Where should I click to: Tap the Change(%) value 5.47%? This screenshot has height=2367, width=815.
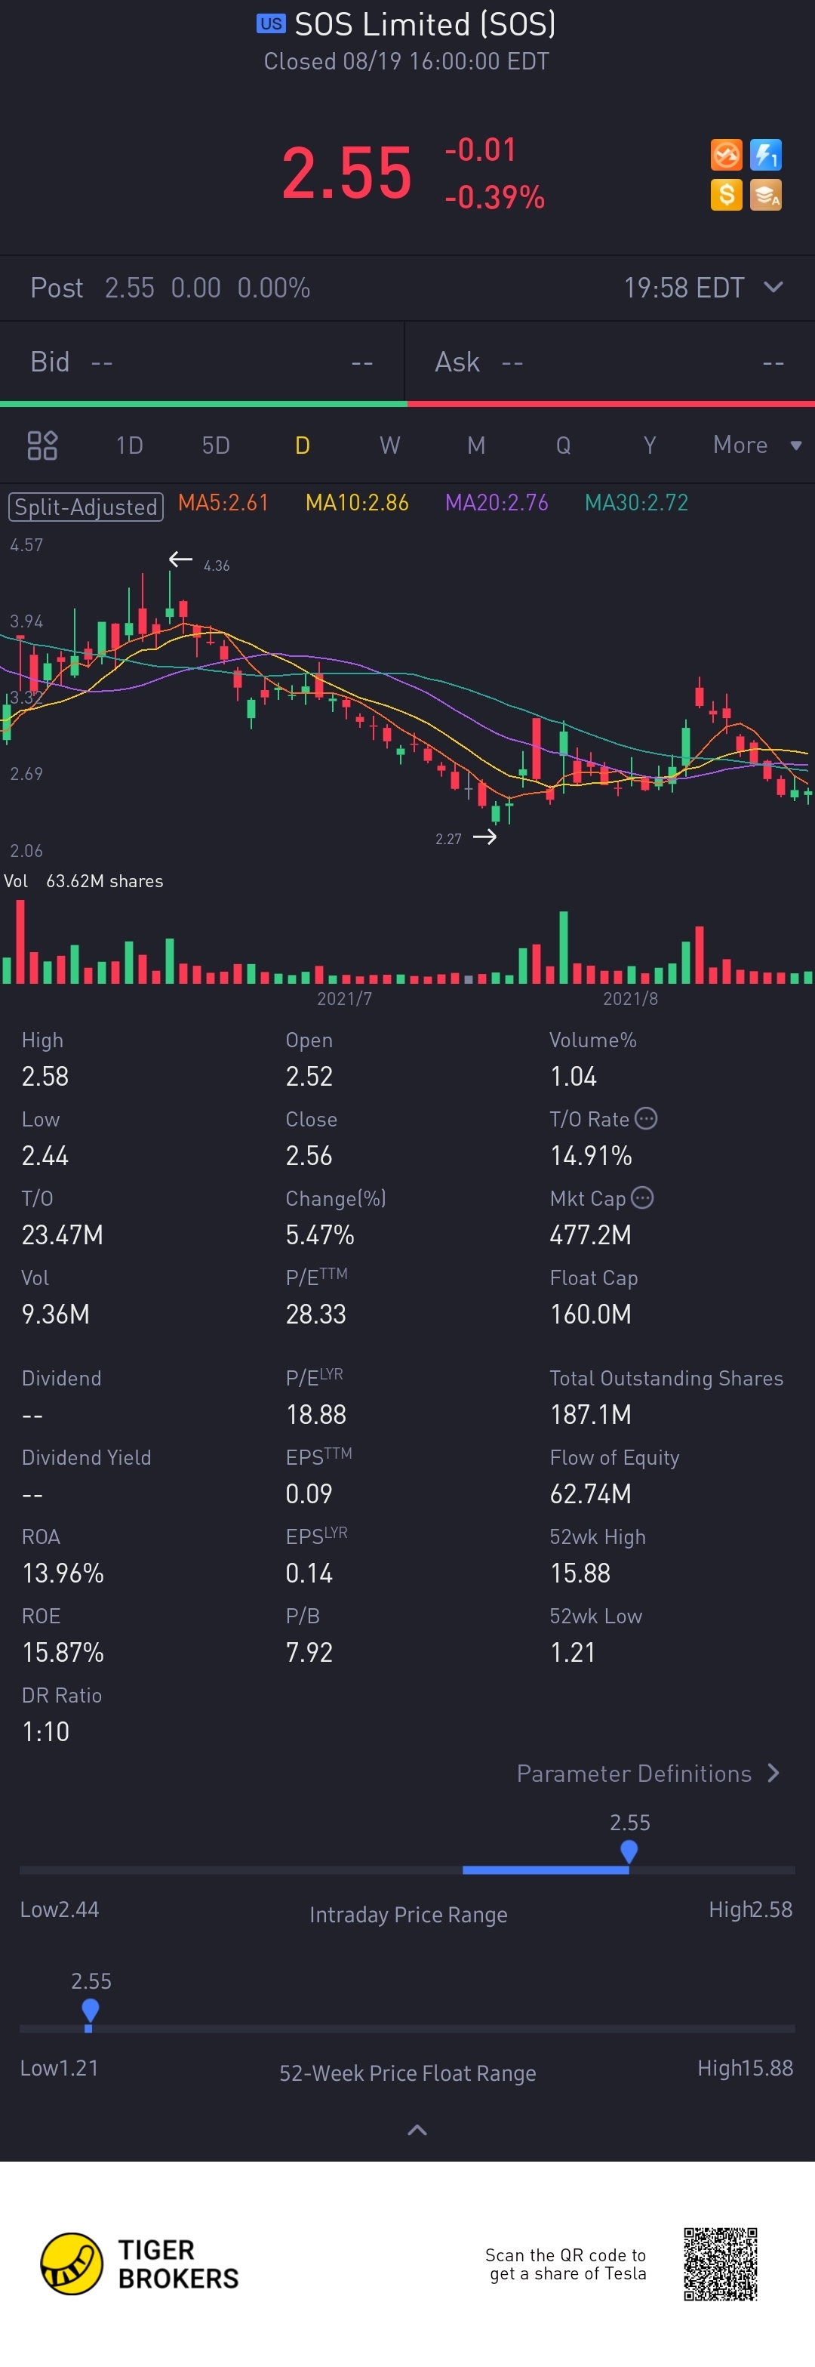320,1234
